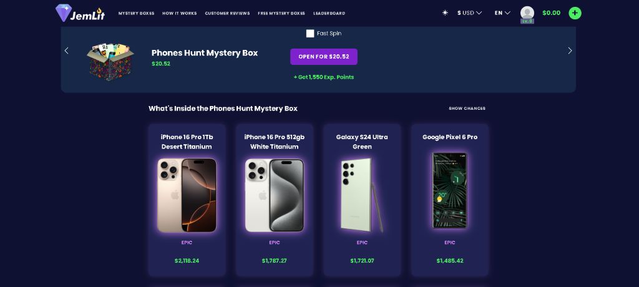639x287 pixels.
Task: Expand the USD currency dropdown
Action: click(x=469, y=13)
